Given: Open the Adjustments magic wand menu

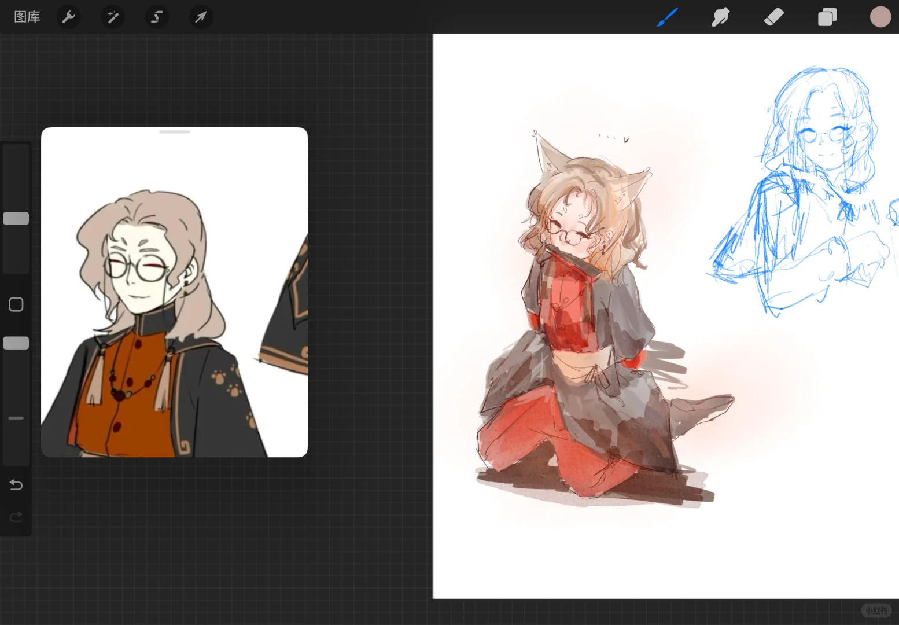Looking at the screenshot, I should [x=112, y=17].
